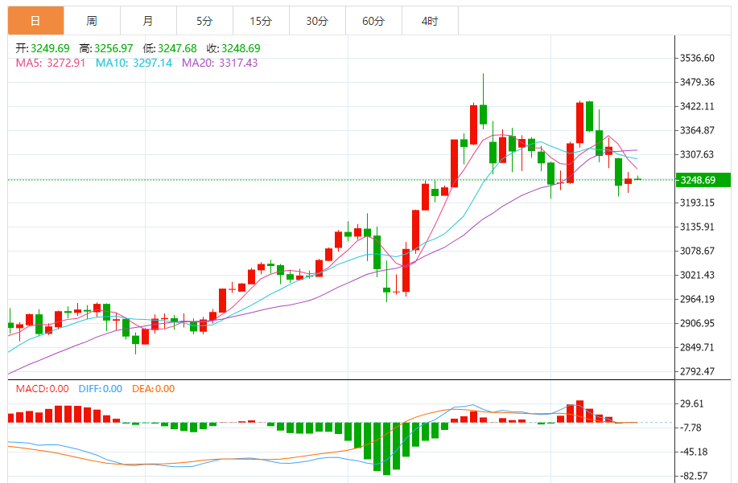Click the MACD:0.00 indicator label

click(43, 388)
